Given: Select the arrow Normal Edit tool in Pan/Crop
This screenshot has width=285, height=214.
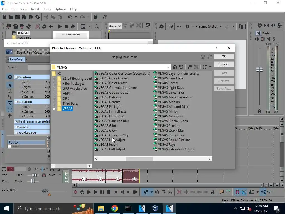Looking at the screenshot, I should pyautogui.click(x=10, y=85).
